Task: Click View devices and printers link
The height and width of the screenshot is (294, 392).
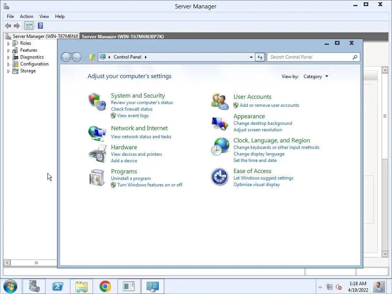Action: point(137,154)
